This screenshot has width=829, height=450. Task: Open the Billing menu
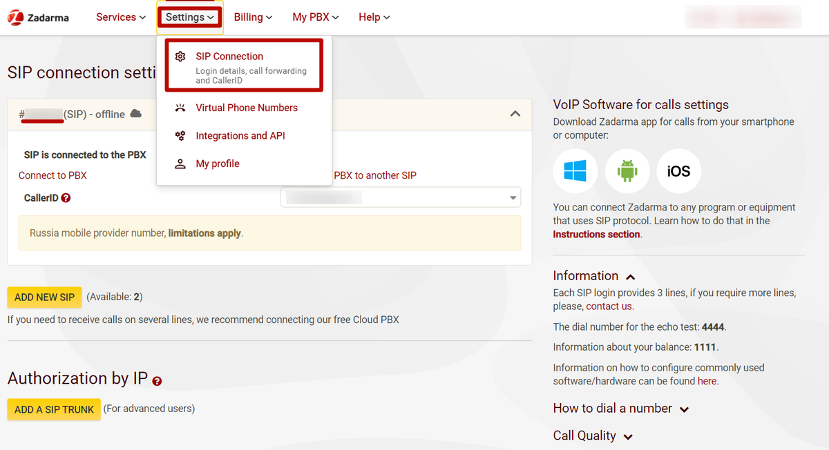[x=253, y=17]
